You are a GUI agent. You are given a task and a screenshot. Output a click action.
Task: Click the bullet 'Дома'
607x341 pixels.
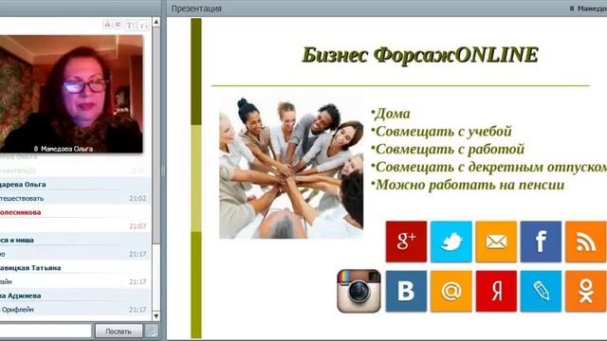pyautogui.click(x=392, y=114)
